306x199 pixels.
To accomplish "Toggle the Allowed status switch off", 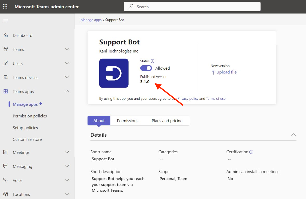I will point(146,68).
